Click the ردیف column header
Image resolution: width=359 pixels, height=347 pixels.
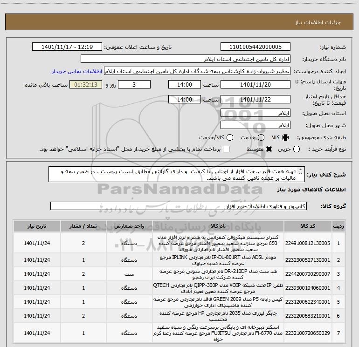tap(338, 226)
